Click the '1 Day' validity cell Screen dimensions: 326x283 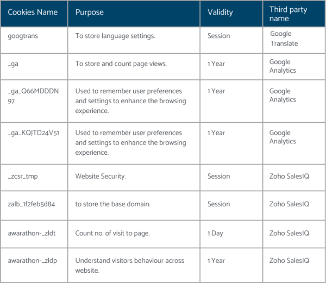(x=215, y=234)
